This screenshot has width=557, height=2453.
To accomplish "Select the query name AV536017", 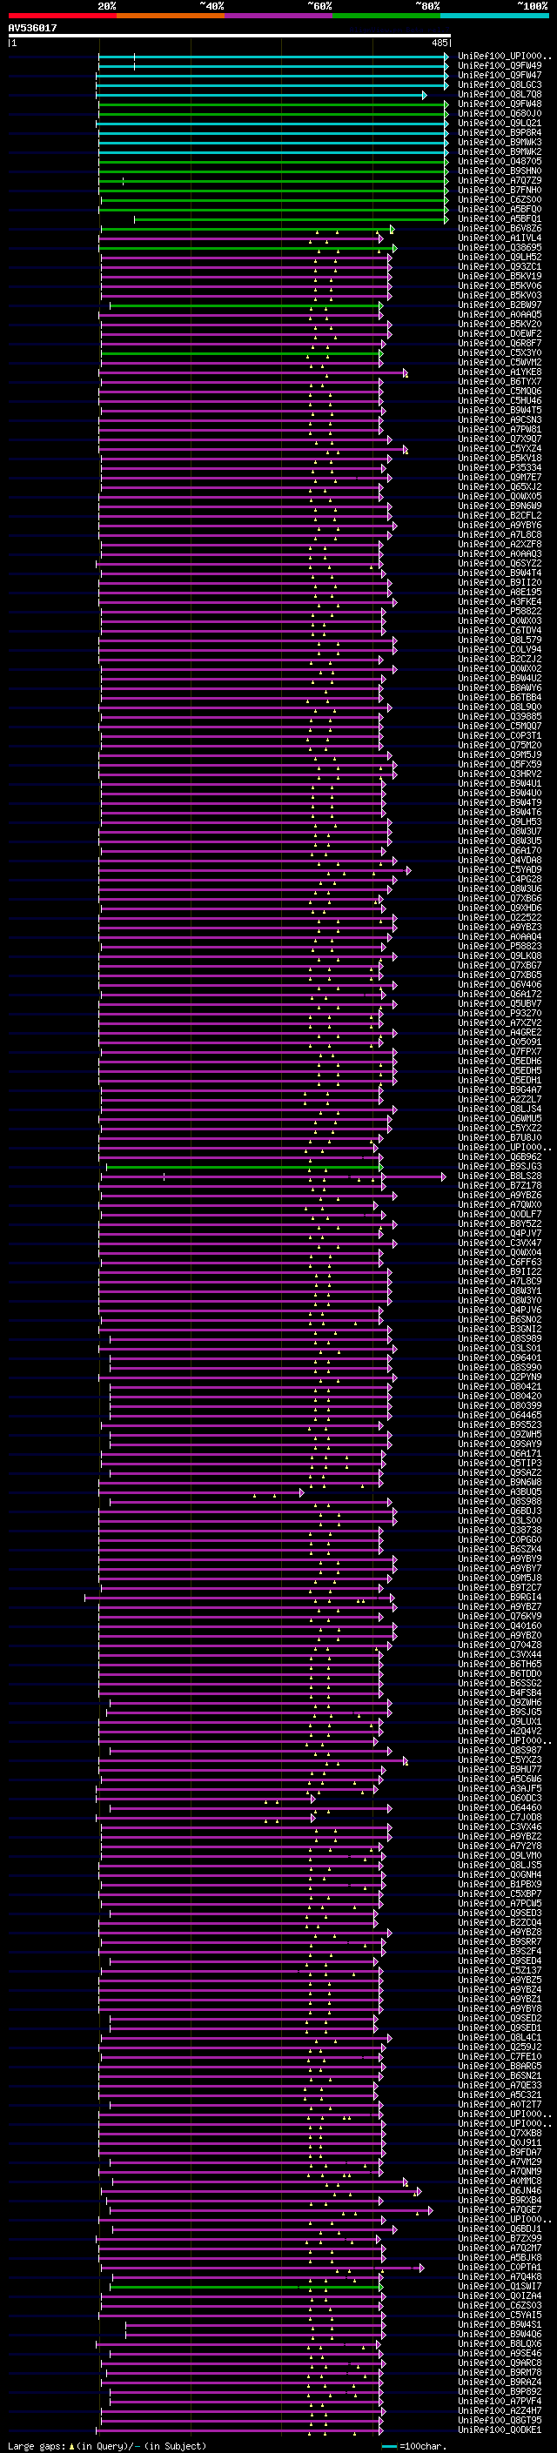I will (32, 28).
